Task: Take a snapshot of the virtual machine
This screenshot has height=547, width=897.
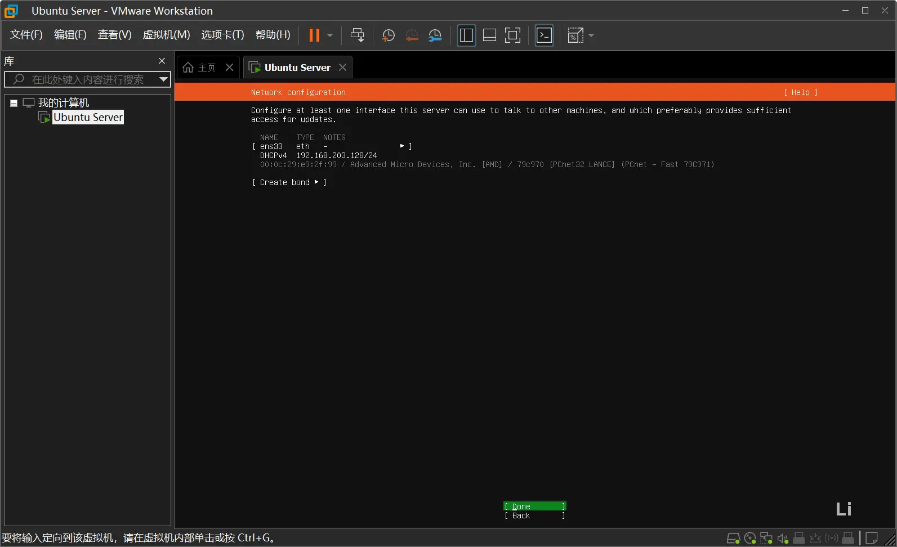Action: pos(388,35)
